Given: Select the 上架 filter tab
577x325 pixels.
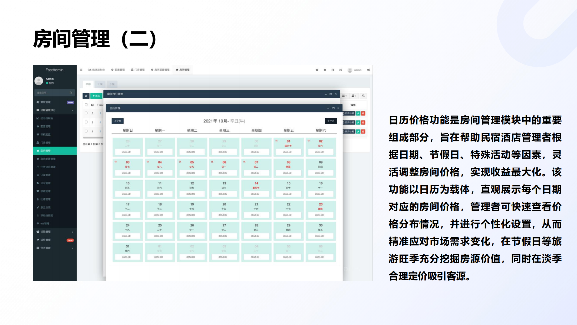Looking at the screenshot, I should tap(100, 84).
